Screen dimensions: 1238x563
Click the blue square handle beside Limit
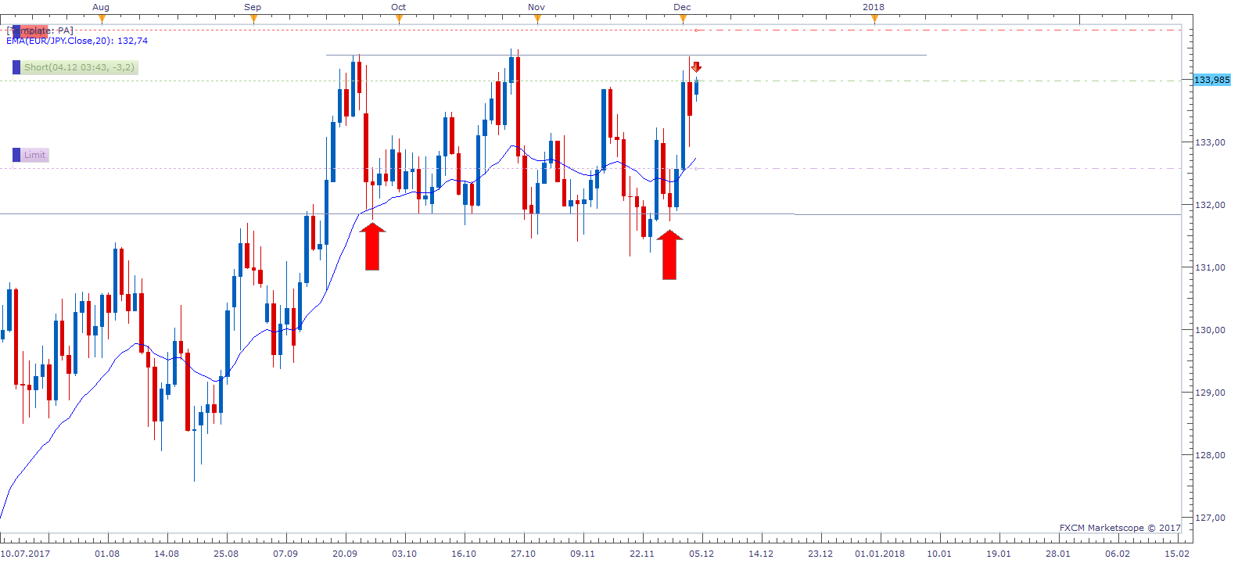point(16,155)
